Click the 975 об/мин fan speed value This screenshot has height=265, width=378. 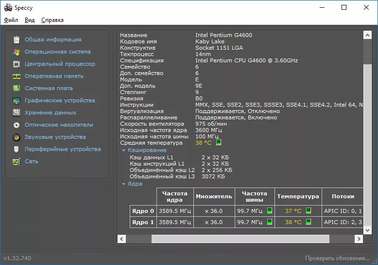(211, 124)
